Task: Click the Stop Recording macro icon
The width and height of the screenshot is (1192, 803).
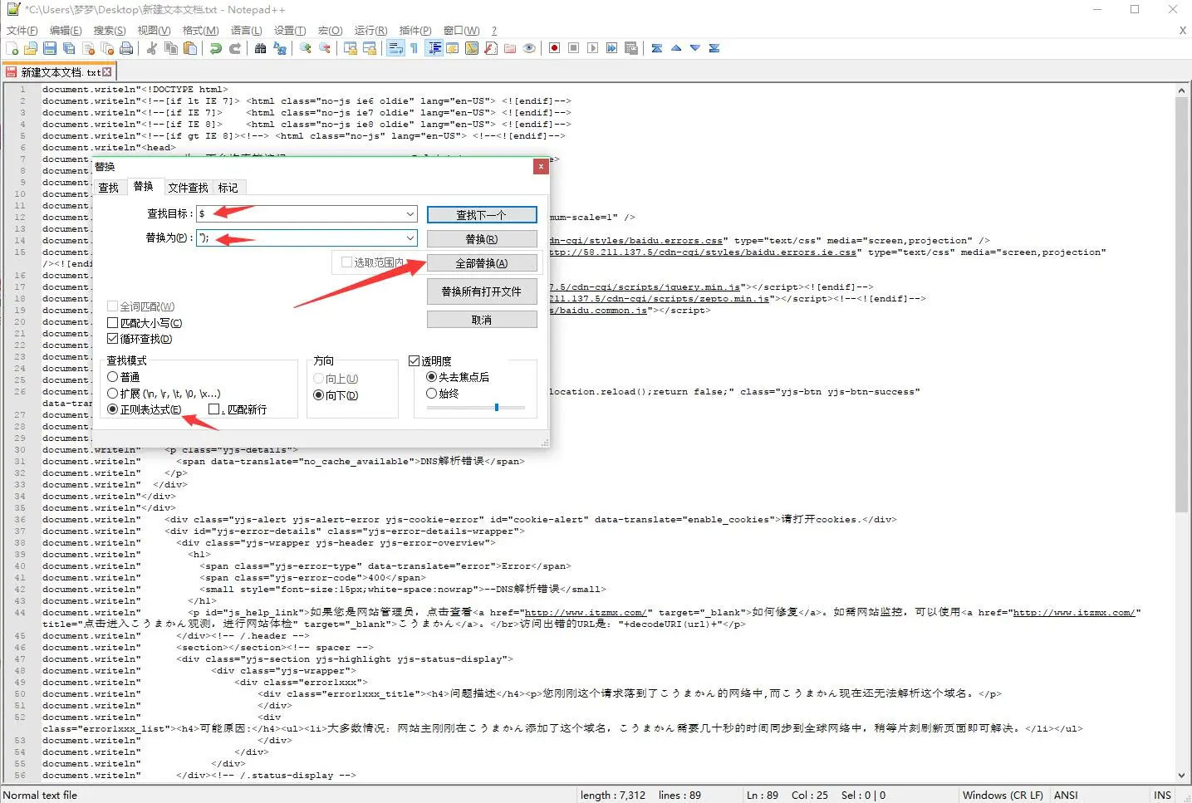Action: (573, 48)
